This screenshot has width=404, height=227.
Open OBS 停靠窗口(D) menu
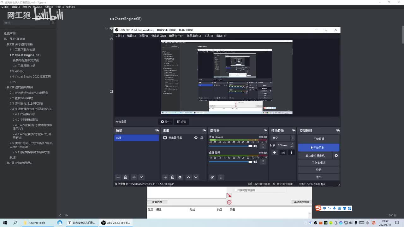pyautogui.click(x=158, y=36)
